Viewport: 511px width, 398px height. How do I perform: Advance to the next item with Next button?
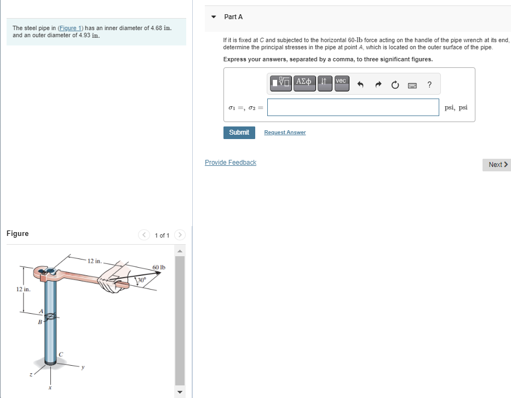[x=496, y=165]
